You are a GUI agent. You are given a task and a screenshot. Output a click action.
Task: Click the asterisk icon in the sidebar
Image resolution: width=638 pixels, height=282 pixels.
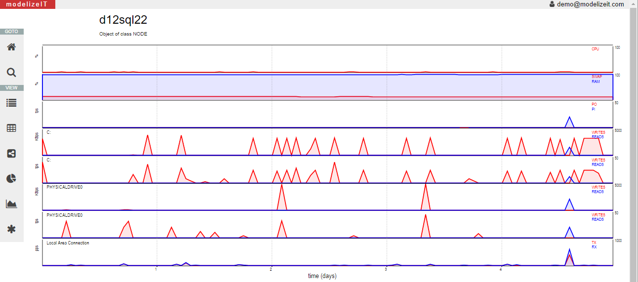(x=11, y=229)
